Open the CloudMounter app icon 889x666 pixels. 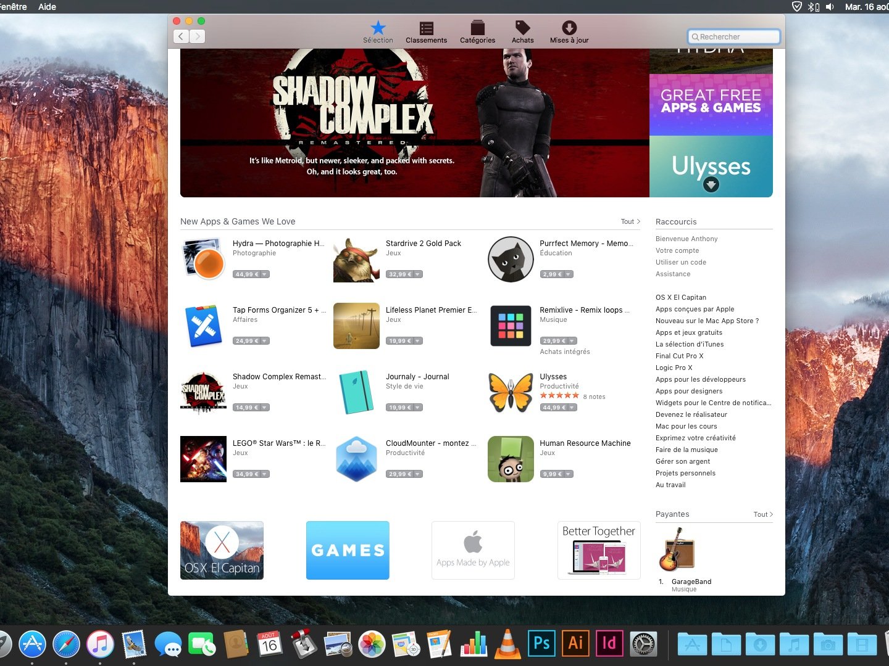tap(356, 459)
